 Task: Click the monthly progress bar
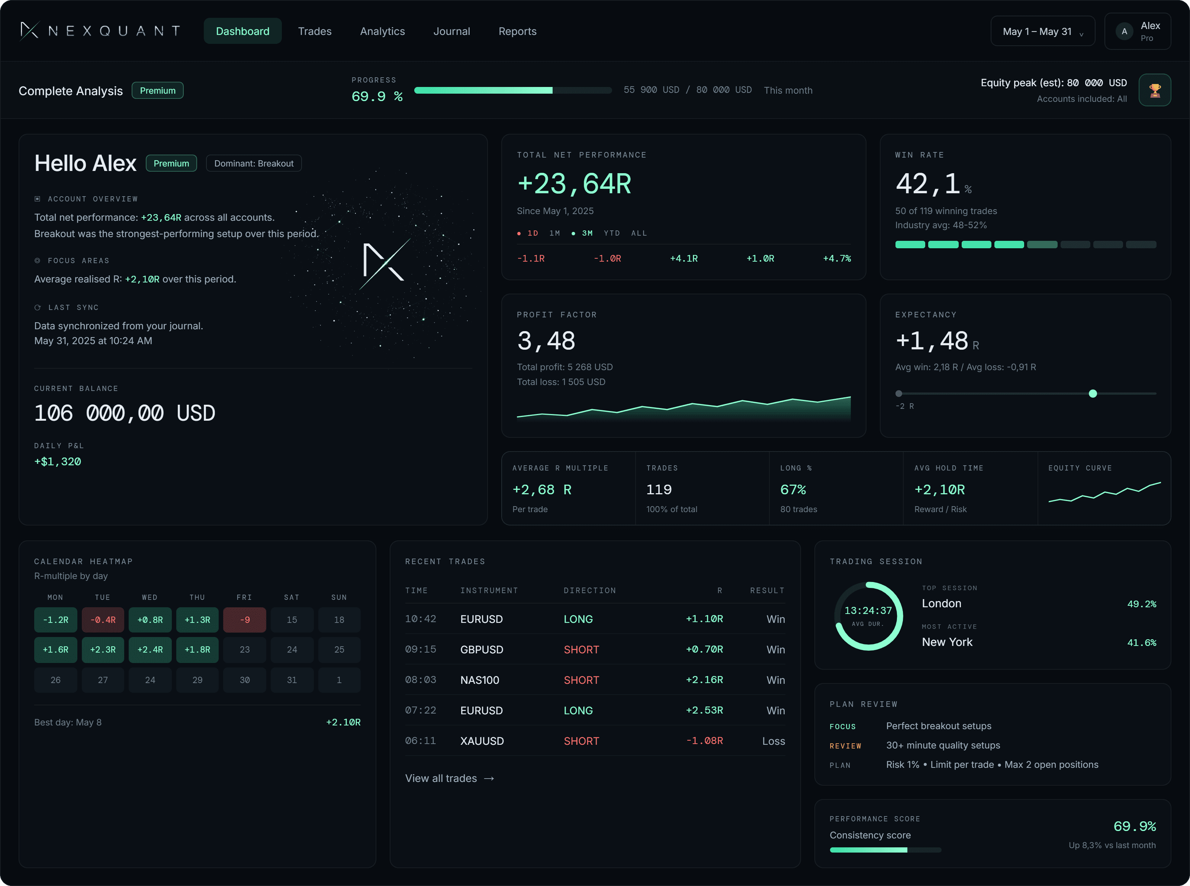point(513,90)
